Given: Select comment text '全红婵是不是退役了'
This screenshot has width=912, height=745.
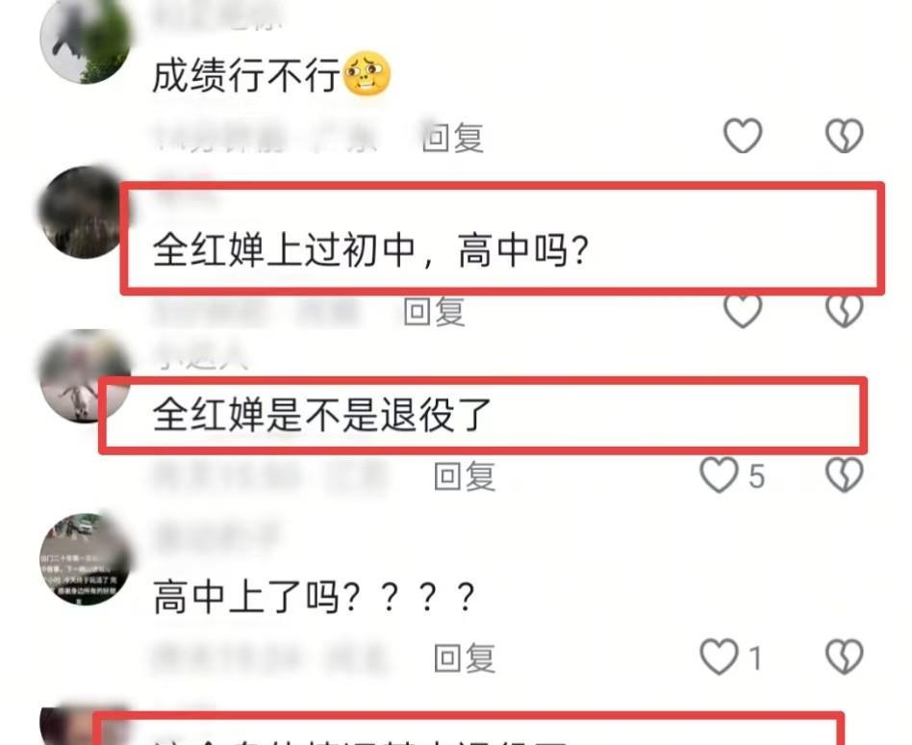Looking at the screenshot, I should point(322,415).
